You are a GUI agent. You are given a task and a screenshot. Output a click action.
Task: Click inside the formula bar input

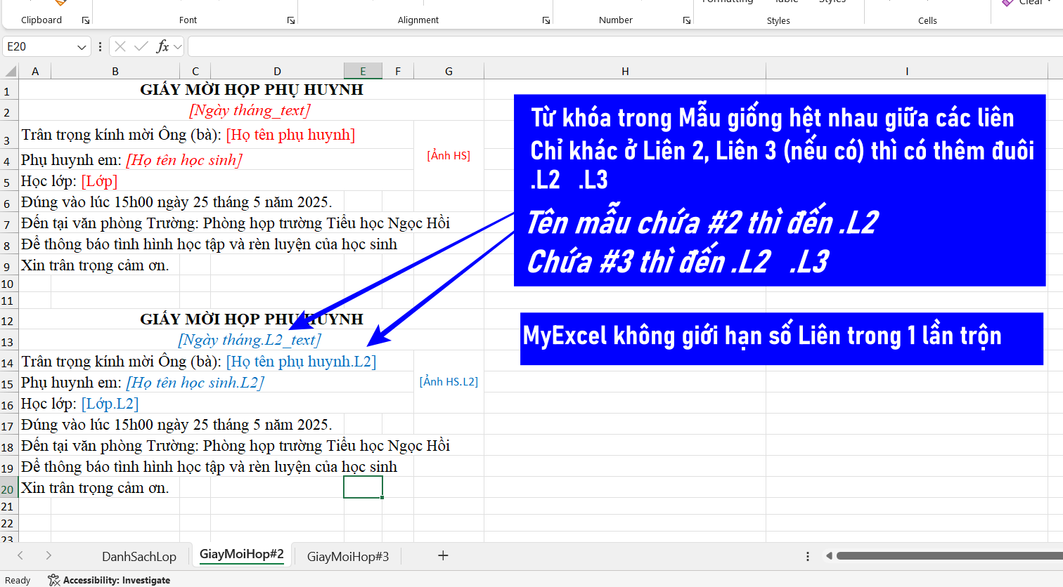tap(619, 46)
